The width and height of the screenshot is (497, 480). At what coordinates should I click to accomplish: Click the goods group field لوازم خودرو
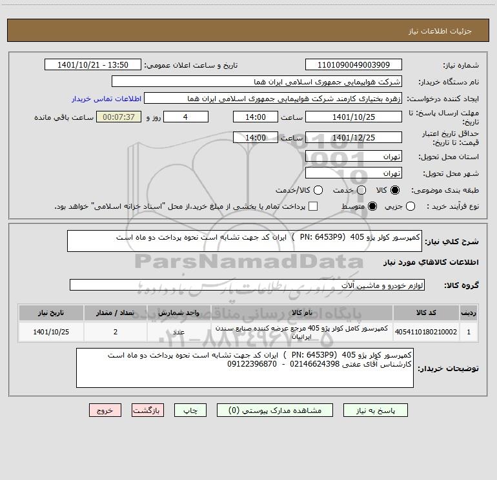pyautogui.click(x=247, y=285)
